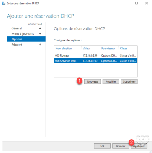Click the DHCP window title bar icon
Screen dimensions: 152x153
[3, 3]
